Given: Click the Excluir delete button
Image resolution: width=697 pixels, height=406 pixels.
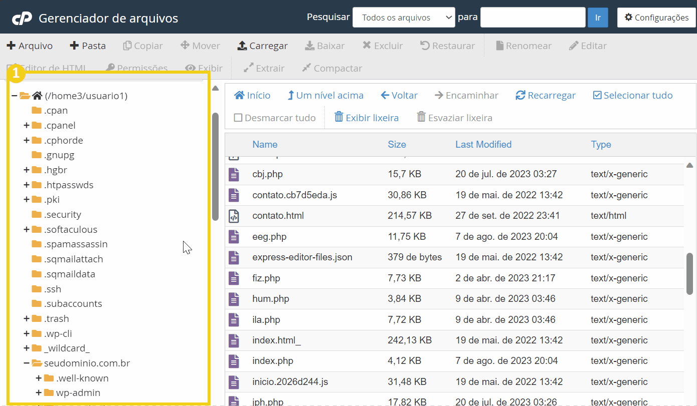Looking at the screenshot, I should point(383,46).
